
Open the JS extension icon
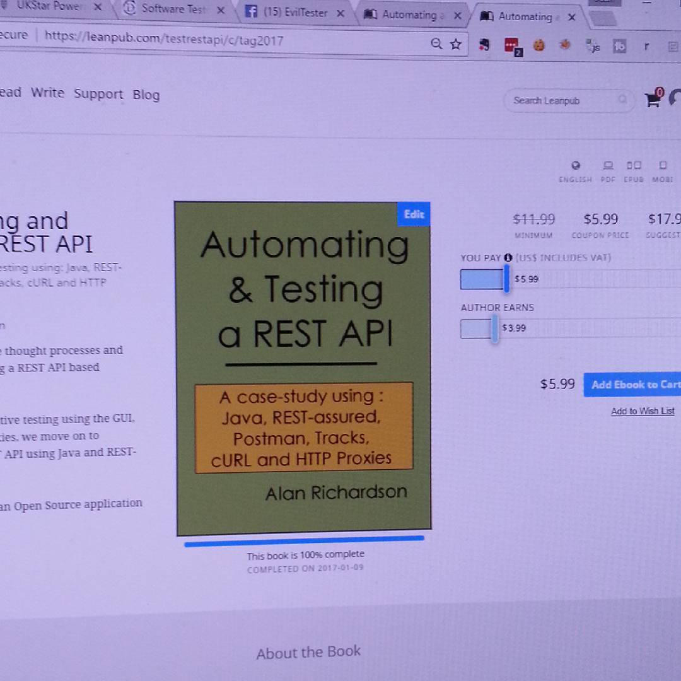tap(592, 45)
